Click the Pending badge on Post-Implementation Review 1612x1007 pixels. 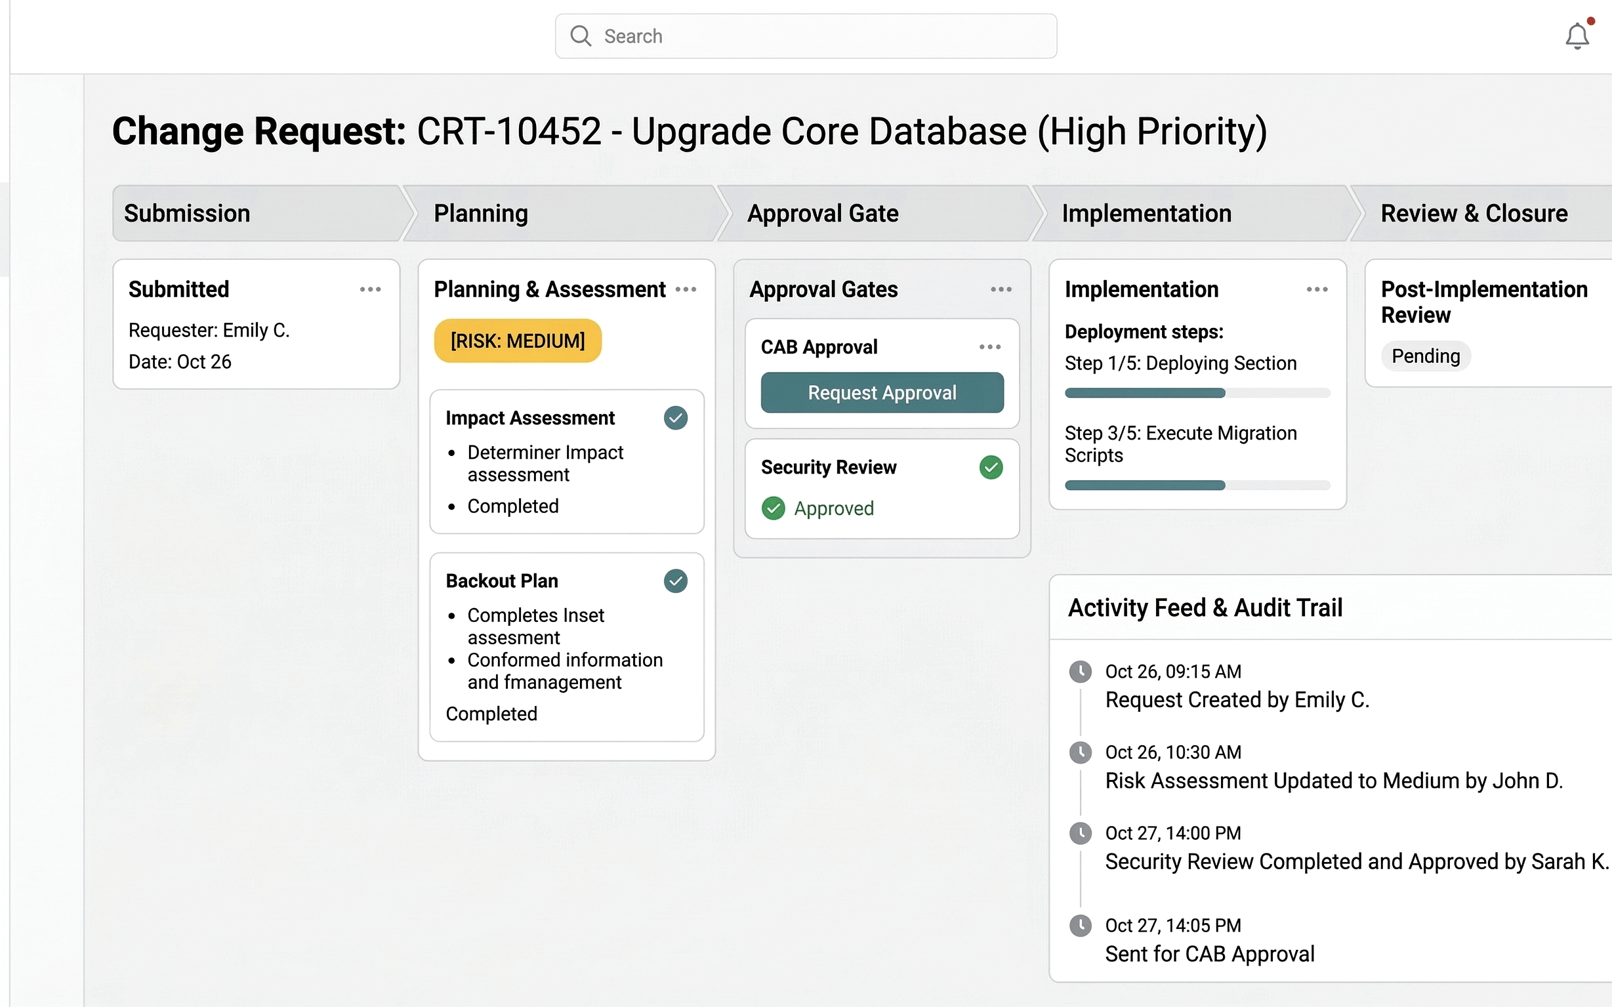(x=1425, y=356)
